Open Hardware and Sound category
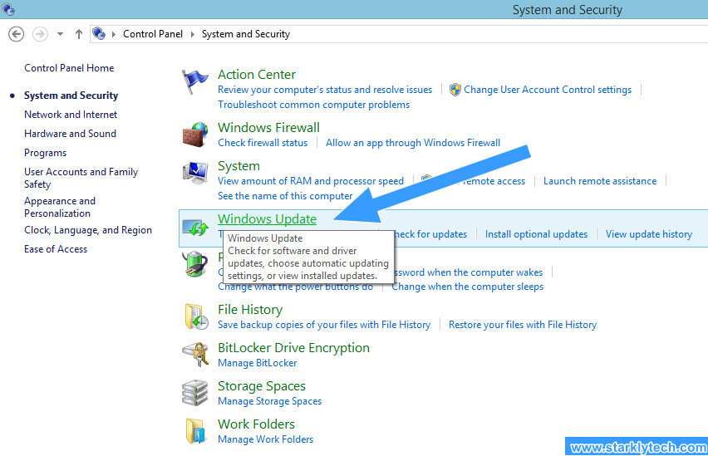Screen dimensions: 708x456 pos(70,133)
